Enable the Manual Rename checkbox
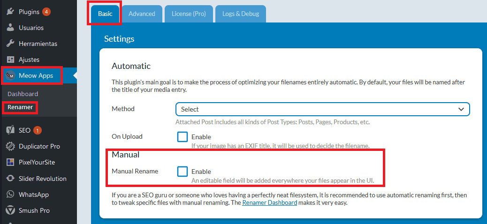The height and width of the screenshot is (224, 487). 183,171
